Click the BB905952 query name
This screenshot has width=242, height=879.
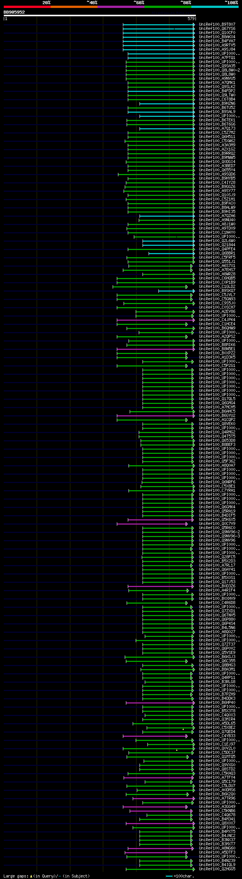pyautogui.click(x=14, y=12)
